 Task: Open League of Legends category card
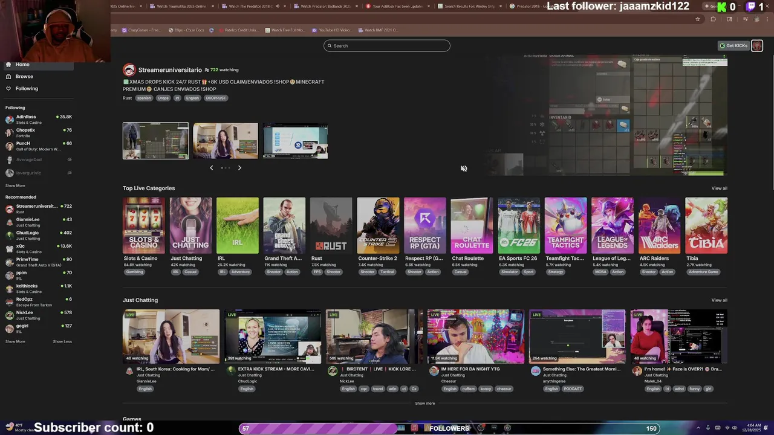613,225
